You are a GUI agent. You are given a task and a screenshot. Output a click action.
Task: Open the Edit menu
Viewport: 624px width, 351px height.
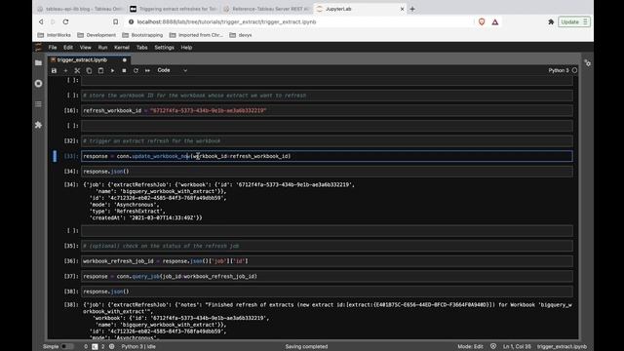(68, 48)
